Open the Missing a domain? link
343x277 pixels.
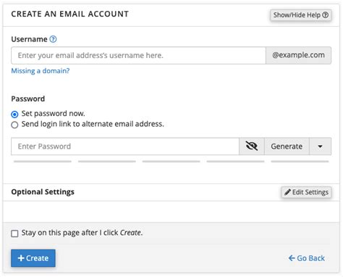(x=41, y=71)
